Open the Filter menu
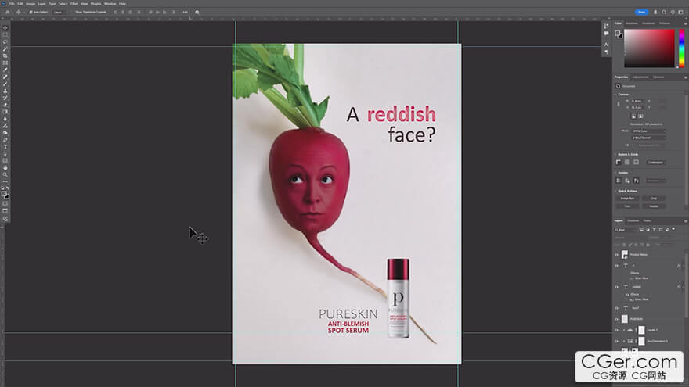Image resolution: width=689 pixels, height=387 pixels. click(74, 3)
